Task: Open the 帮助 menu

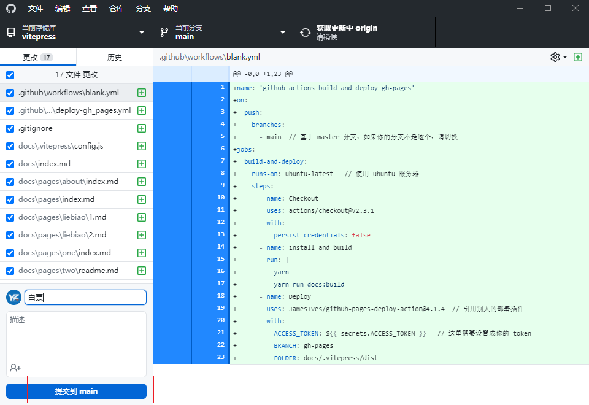Action: [x=171, y=8]
